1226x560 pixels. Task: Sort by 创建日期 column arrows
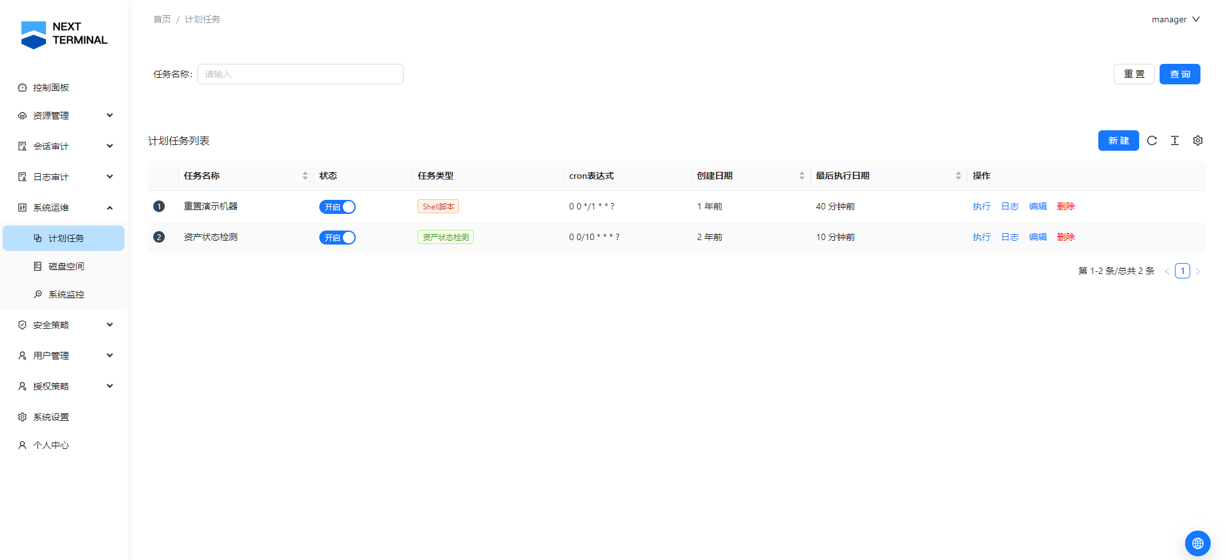802,176
